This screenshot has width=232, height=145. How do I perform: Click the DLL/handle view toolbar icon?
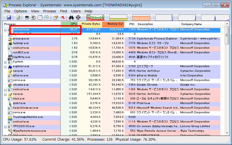(47, 18)
